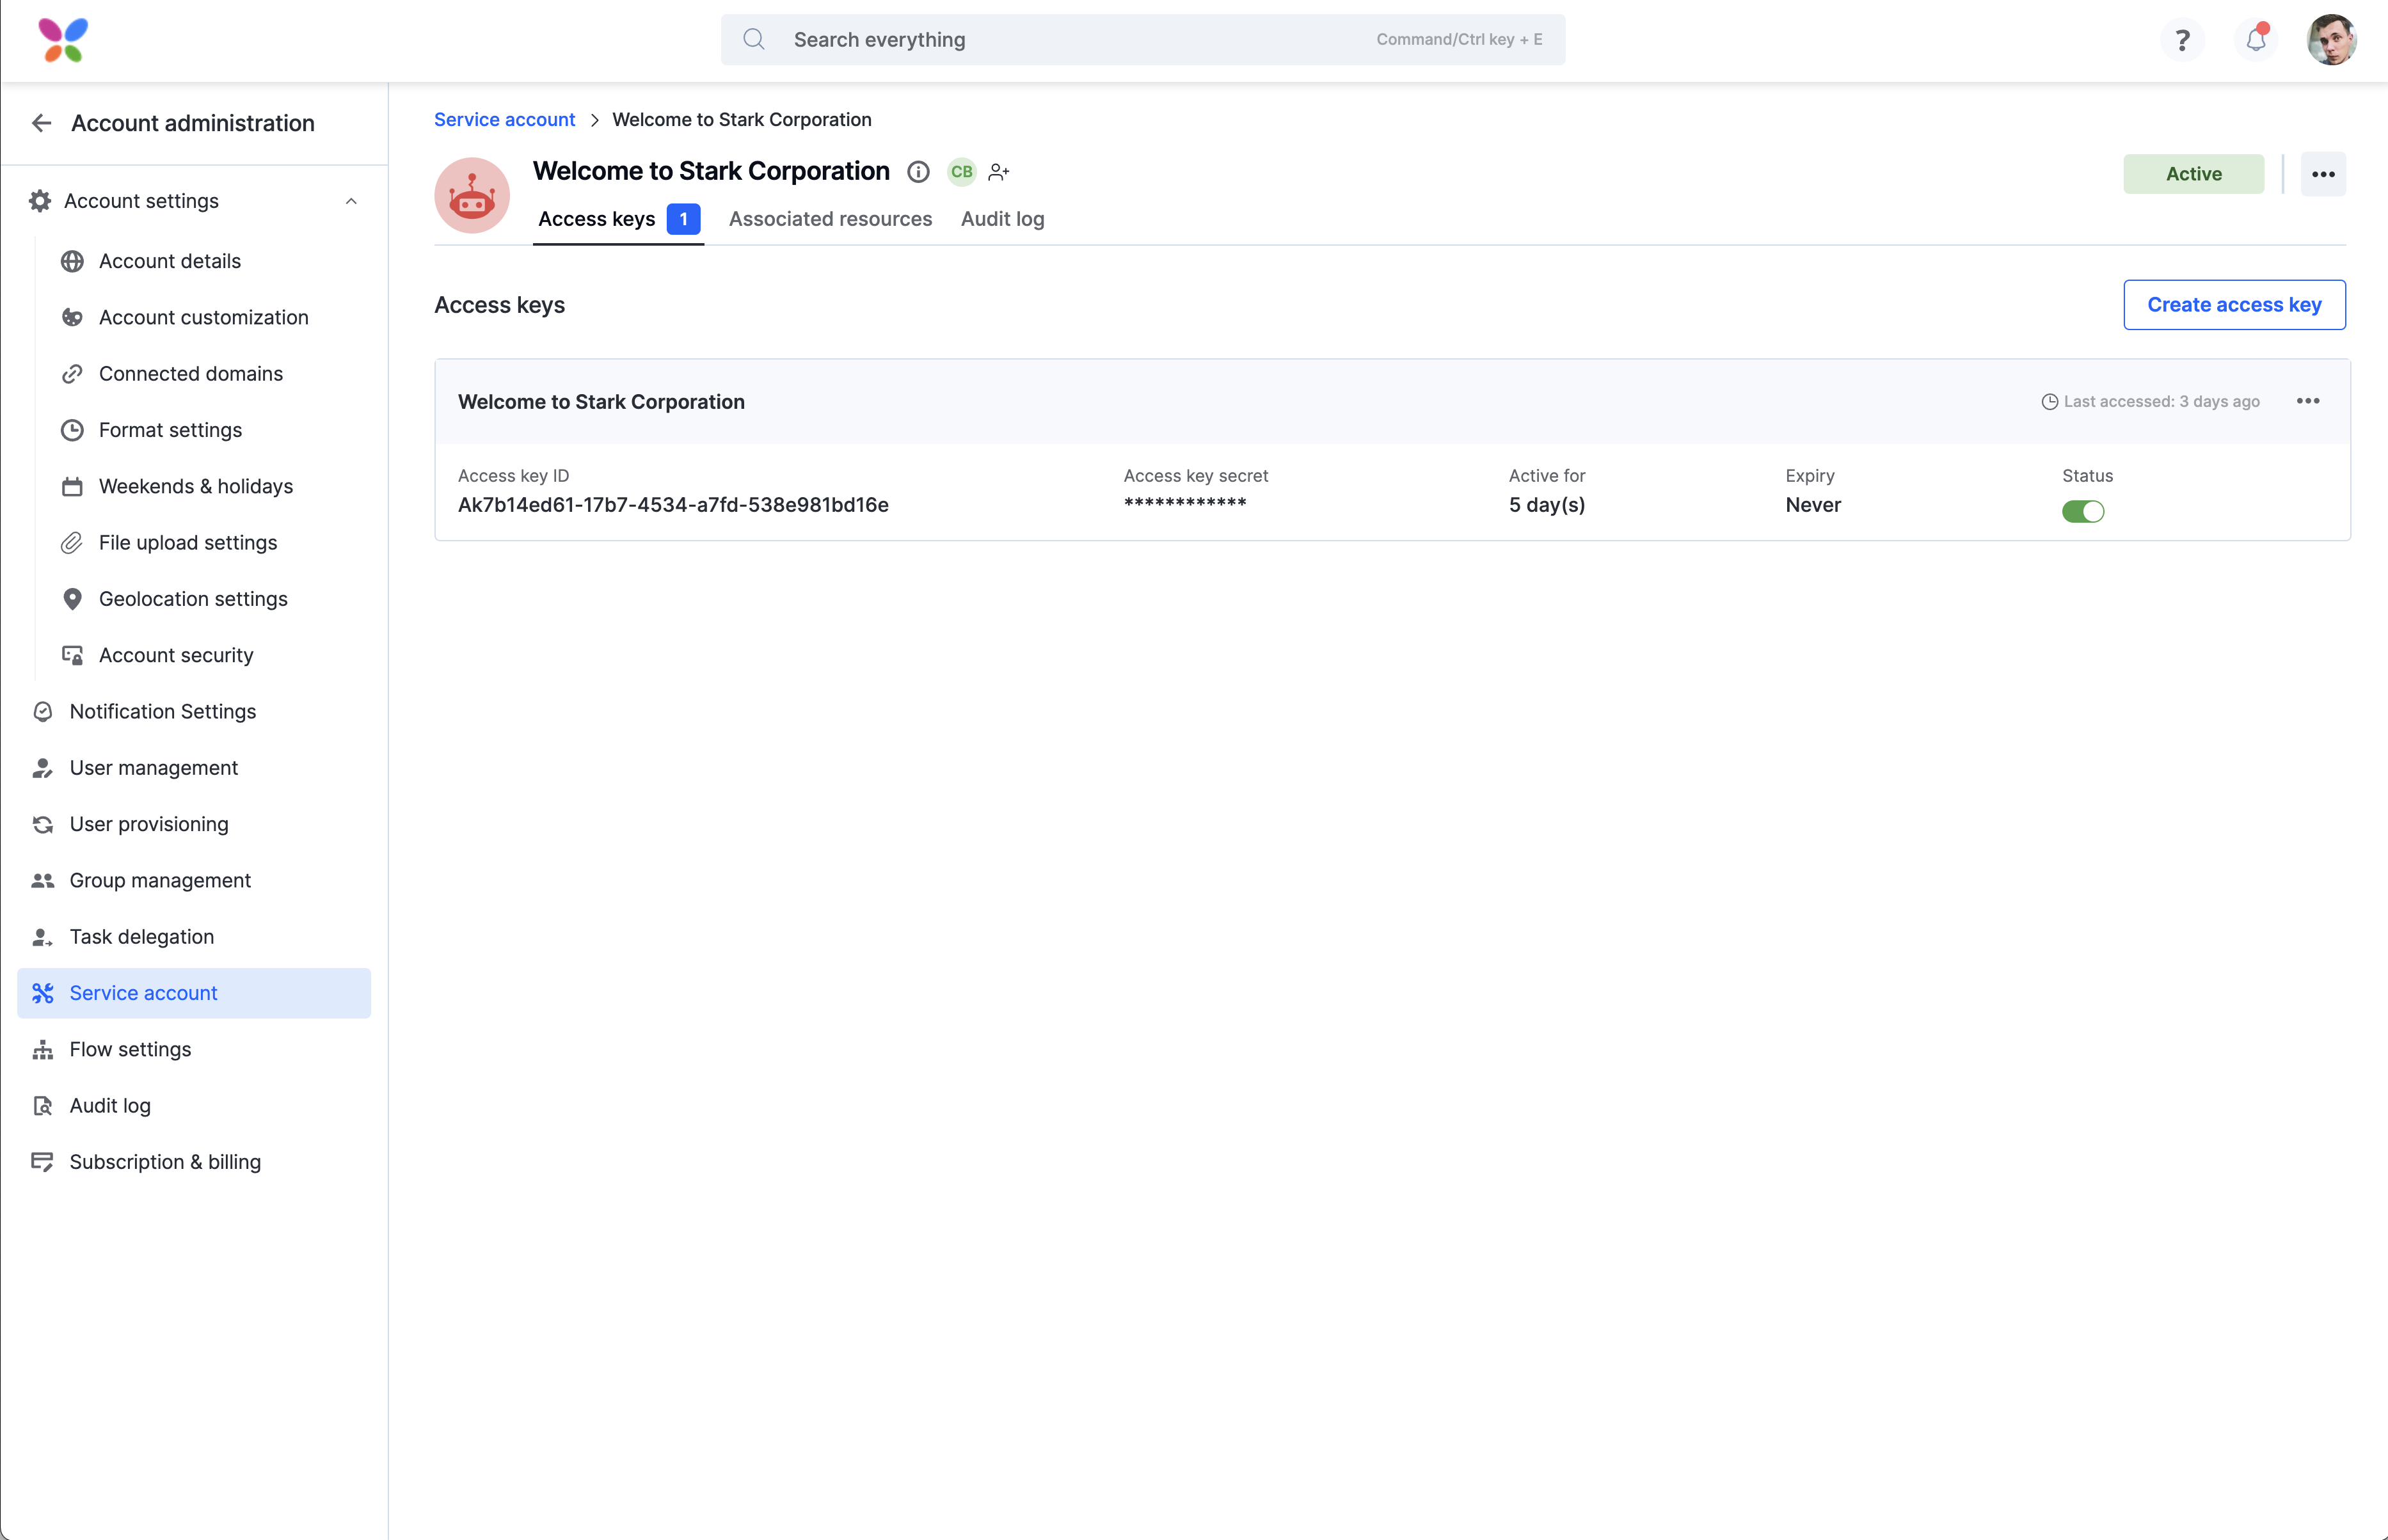The width and height of the screenshot is (2388, 1540).
Task: Click the File upload settings paperclip icon
Action: point(72,543)
